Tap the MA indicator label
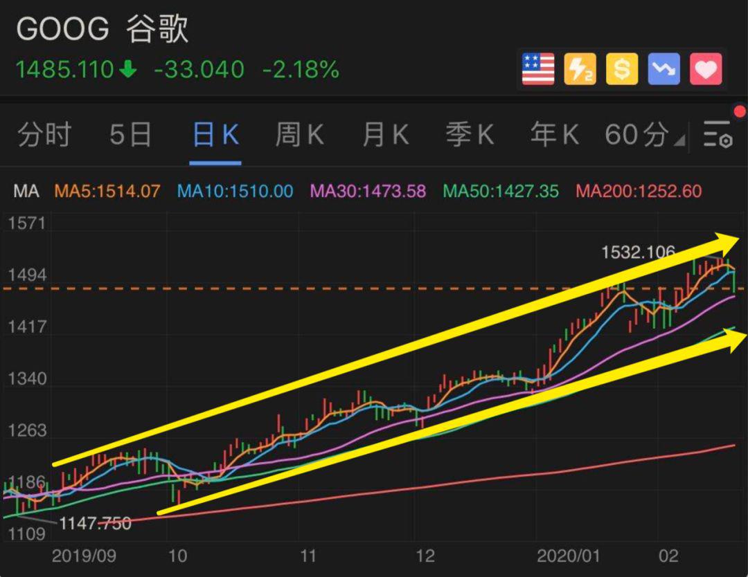Image resolution: width=748 pixels, height=577 pixels. pos(26,191)
